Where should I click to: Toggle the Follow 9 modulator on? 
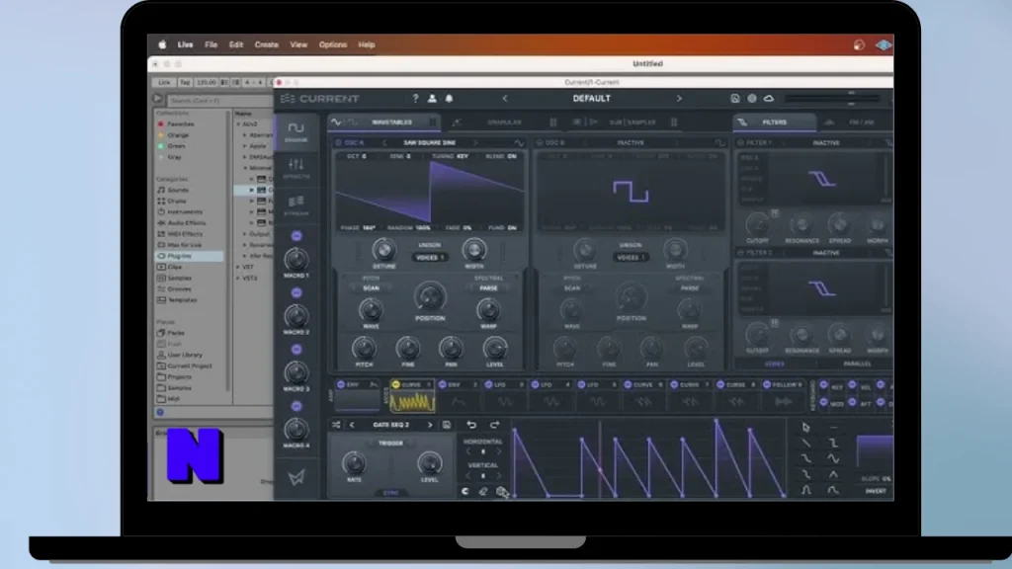(x=767, y=384)
